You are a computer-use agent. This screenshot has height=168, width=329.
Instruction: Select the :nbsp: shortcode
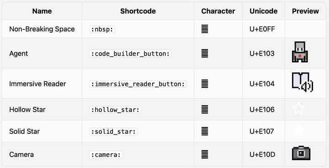pyautogui.click(x=102, y=30)
